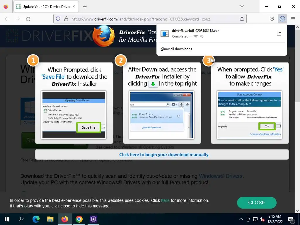Image resolution: width=300 pixels, height=225 pixels.
Task: Follow the Windows® Drivers link
Action: (x=221, y=176)
